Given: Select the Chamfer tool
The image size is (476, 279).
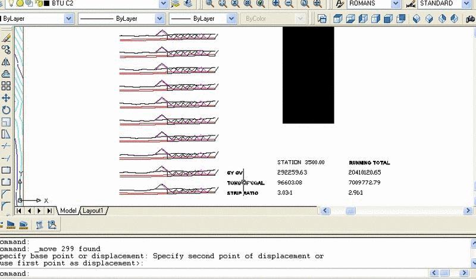Looking at the screenshot, I should [6, 194].
